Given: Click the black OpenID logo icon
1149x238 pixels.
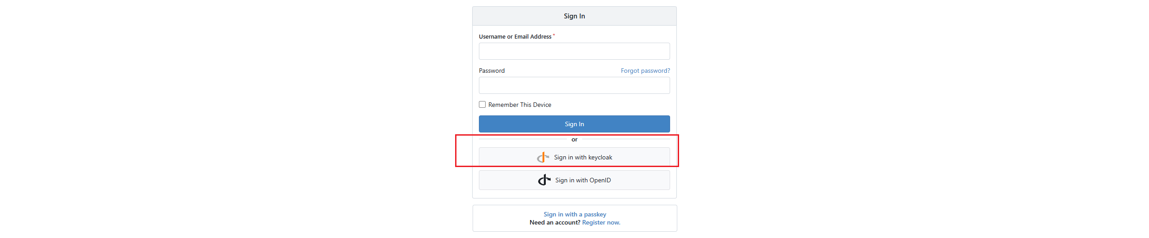Looking at the screenshot, I should 544,180.
